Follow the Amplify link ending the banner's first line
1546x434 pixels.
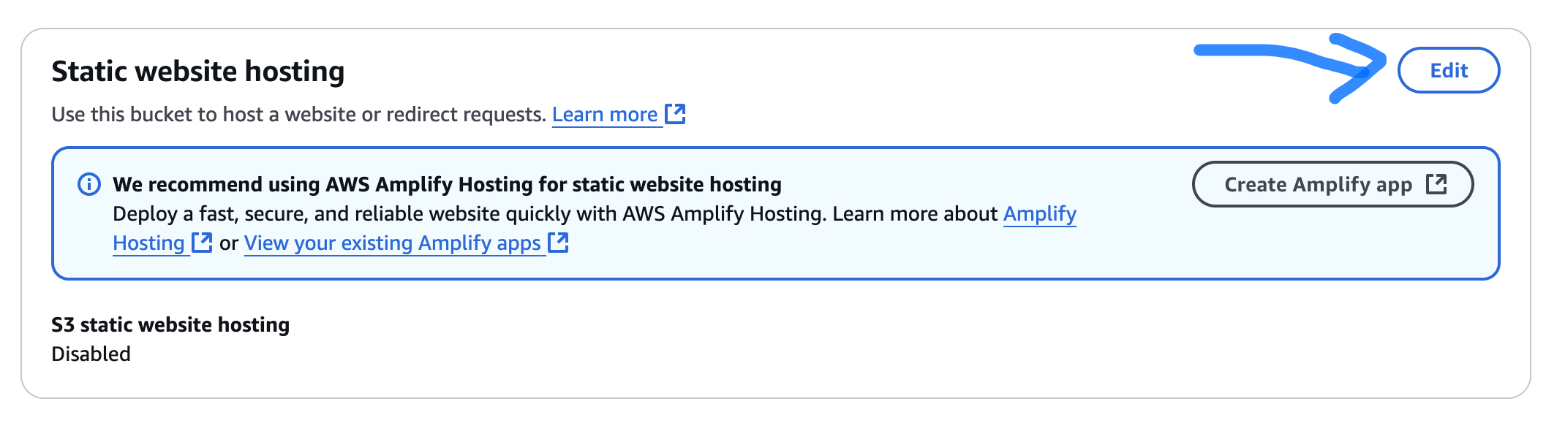pos(1039,214)
